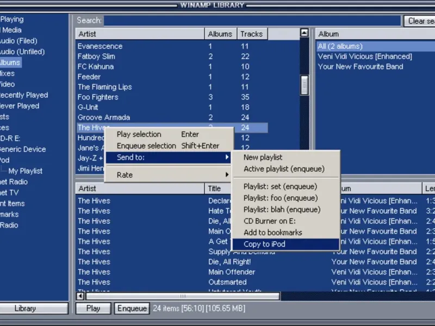Open Video in sidebar tree
The image size is (435, 326).
[8, 84]
